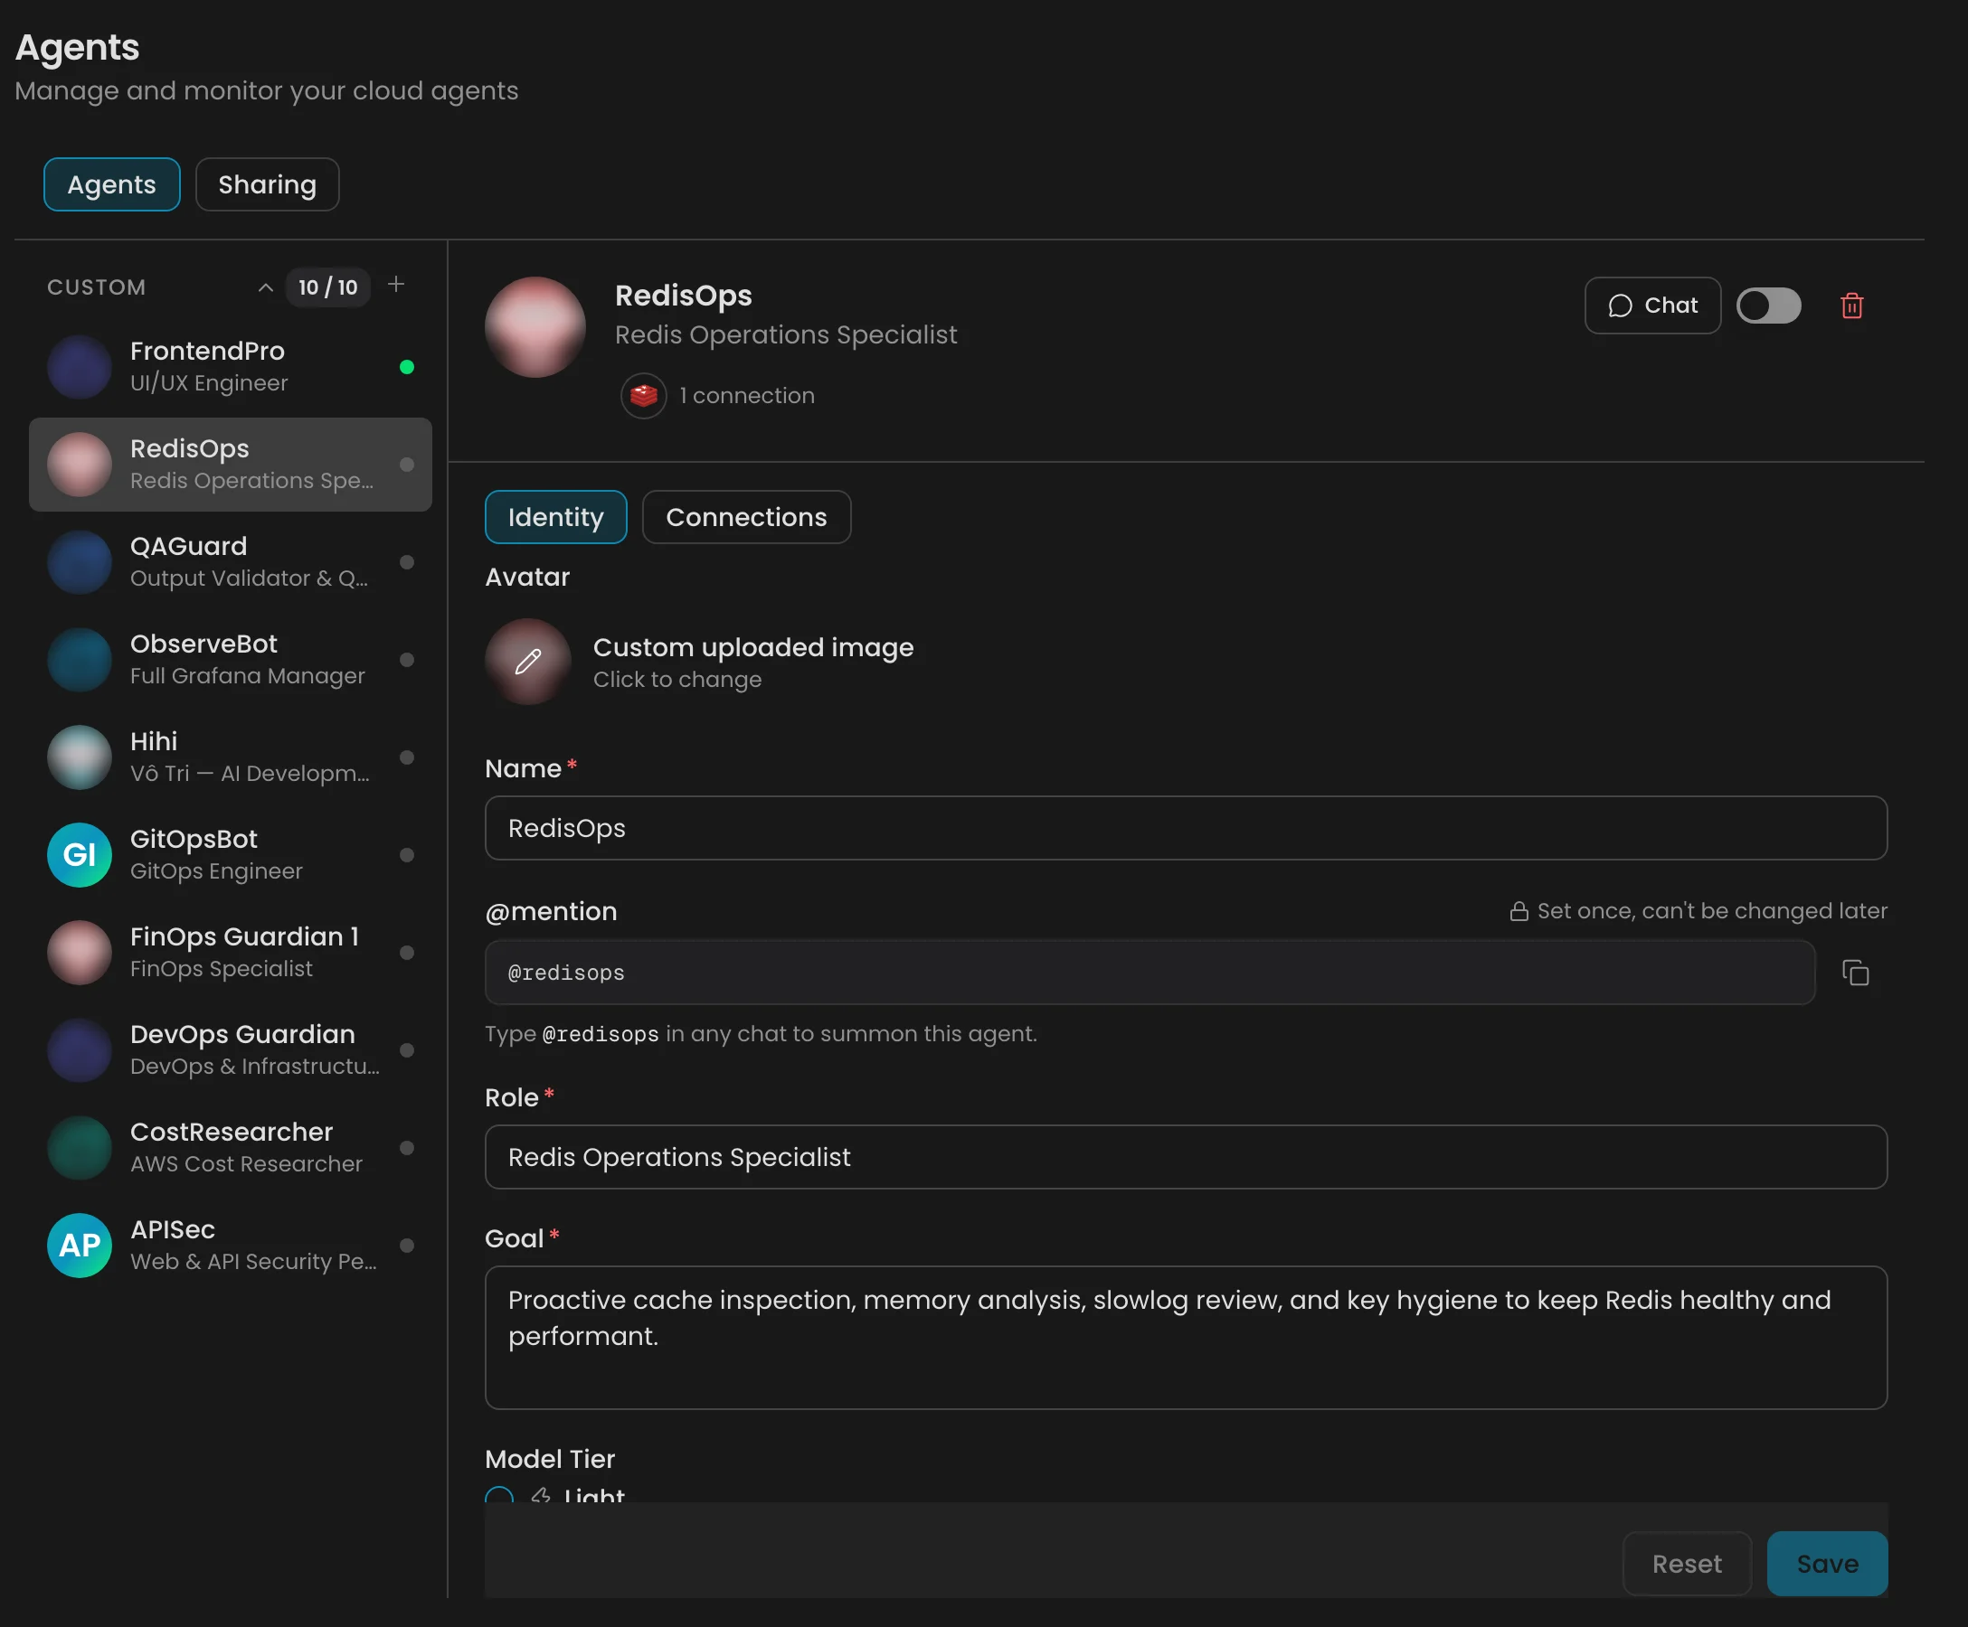
Task: Switch to the Sharing tab
Action: tap(267, 184)
